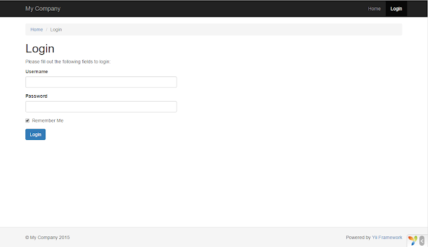Click the "Please fill out the following fields" text

(x=68, y=62)
